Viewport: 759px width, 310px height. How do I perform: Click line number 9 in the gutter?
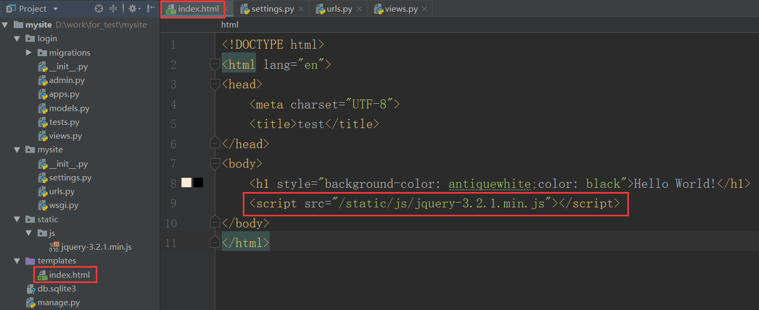tap(174, 203)
